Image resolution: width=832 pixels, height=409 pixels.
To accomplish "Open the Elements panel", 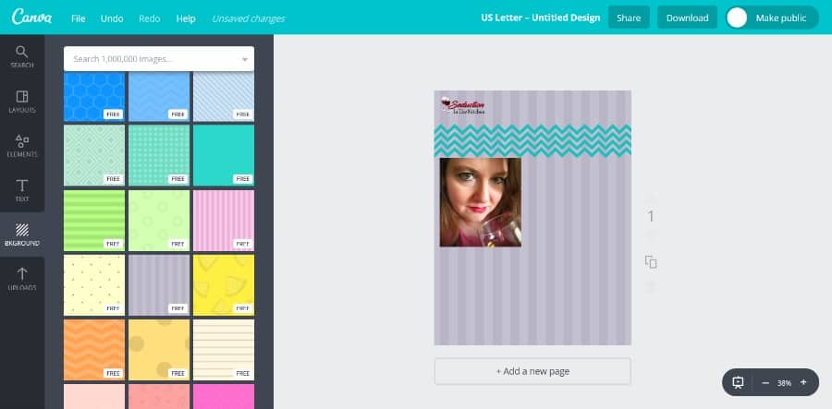I will [x=22, y=146].
